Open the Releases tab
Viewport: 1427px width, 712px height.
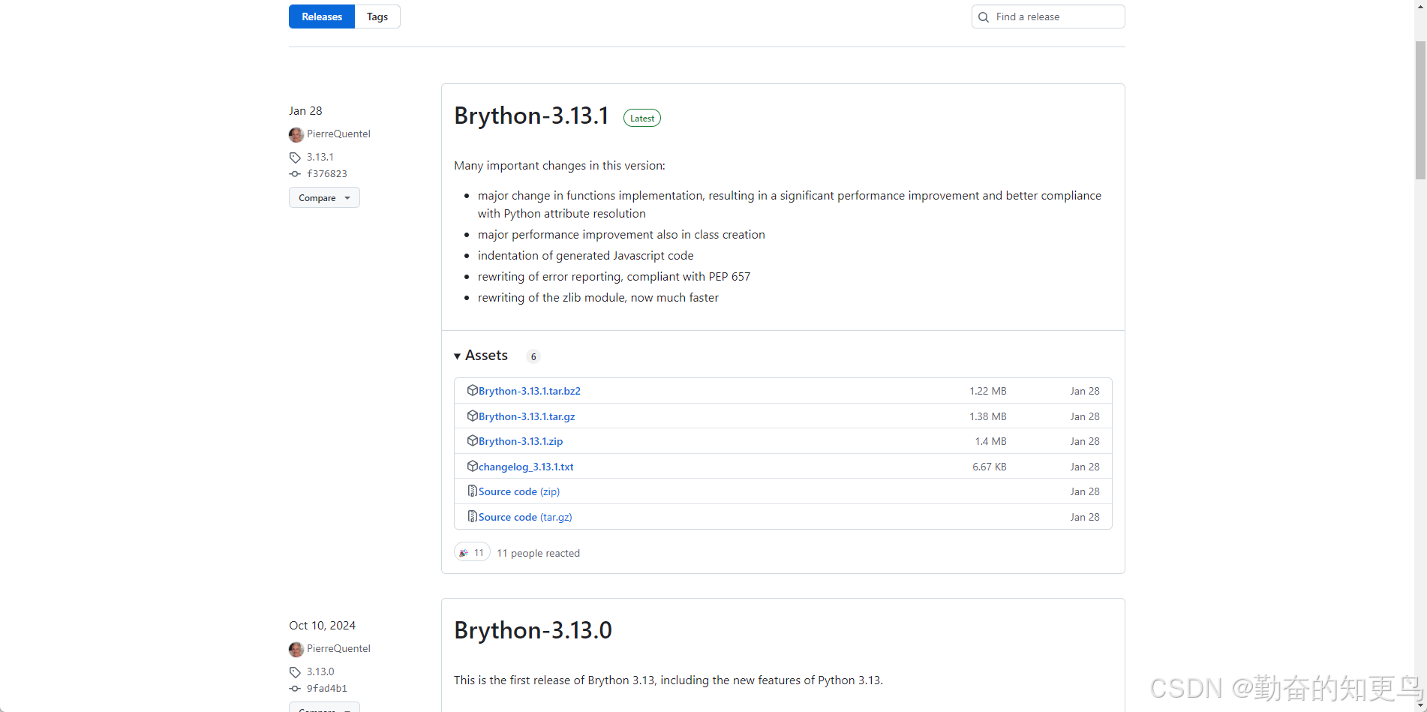click(x=322, y=17)
